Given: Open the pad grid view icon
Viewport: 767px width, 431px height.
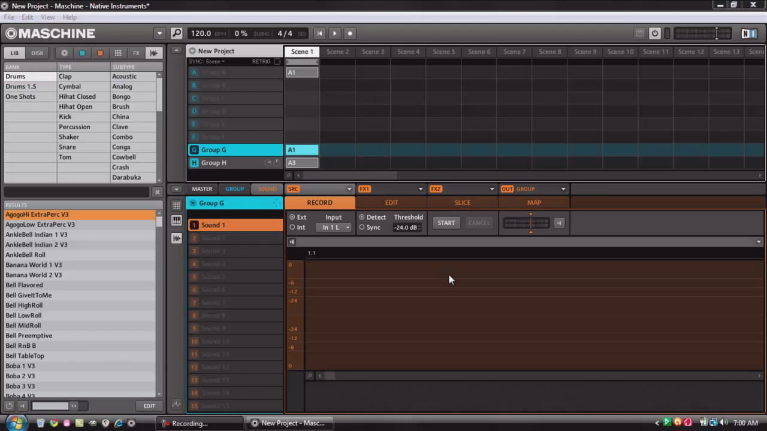Looking at the screenshot, I should coord(176,205).
